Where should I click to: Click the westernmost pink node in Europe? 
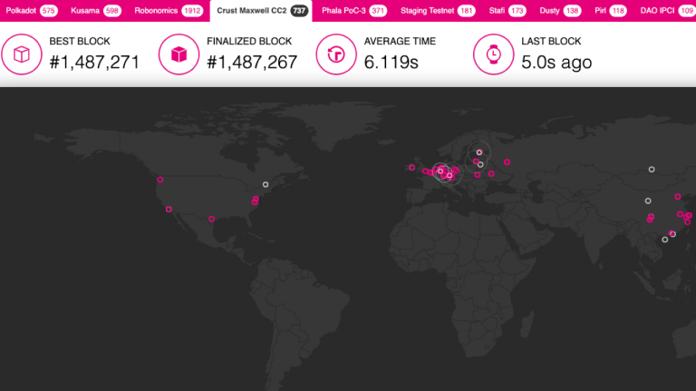pyautogui.click(x=411, y=167)
